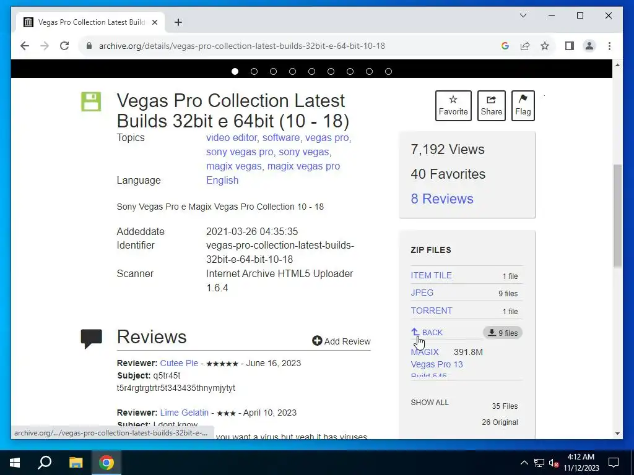
Task: Click the browser forward arrow
Action: (x=45, y=46)
